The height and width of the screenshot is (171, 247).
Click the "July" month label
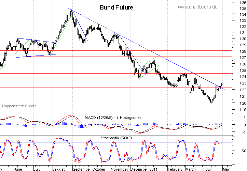(37, 169)
